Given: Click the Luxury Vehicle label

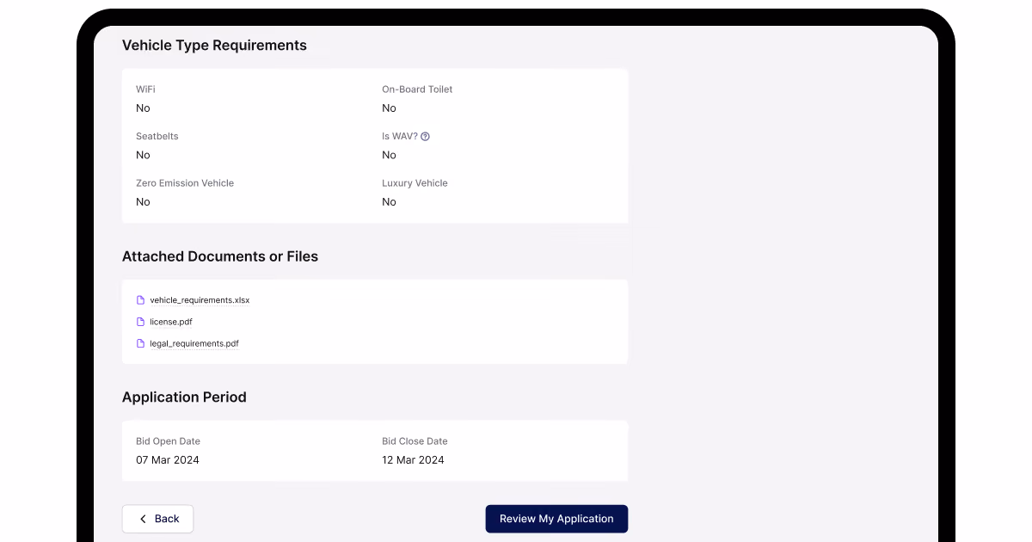Looking at the screenshot, I should (x=415, y=183).
